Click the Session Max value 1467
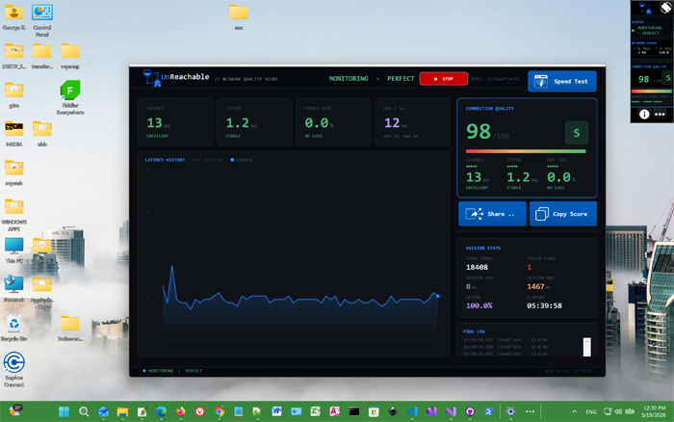The image size is (674, 422). coord(535,286)
